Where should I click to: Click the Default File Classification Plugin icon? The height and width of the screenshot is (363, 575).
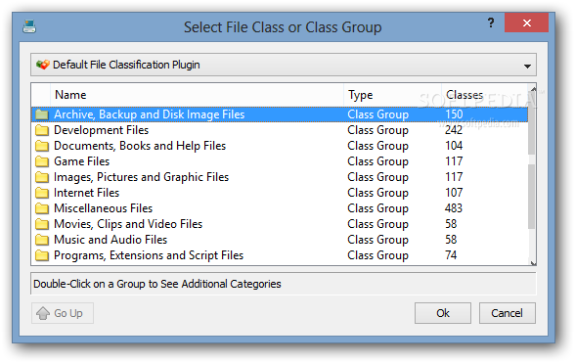(43, 65)
